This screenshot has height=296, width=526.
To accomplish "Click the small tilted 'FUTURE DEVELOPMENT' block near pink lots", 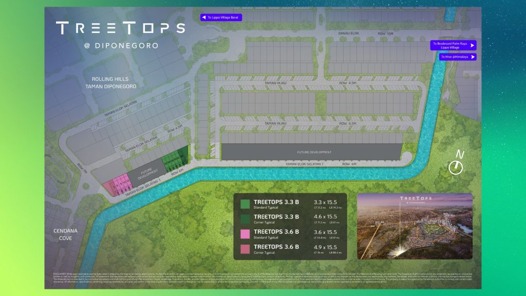I will point(147,174).
